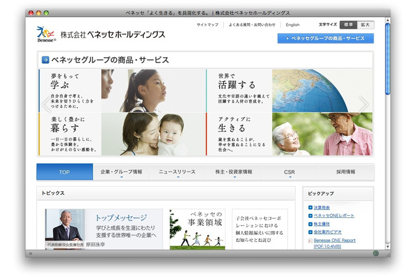
Task: Click the scrollbar up arrow
Action: (x=387, y=20)
